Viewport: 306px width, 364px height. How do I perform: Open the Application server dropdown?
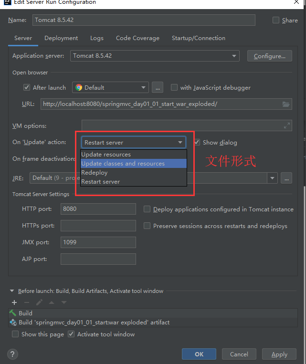155,56
